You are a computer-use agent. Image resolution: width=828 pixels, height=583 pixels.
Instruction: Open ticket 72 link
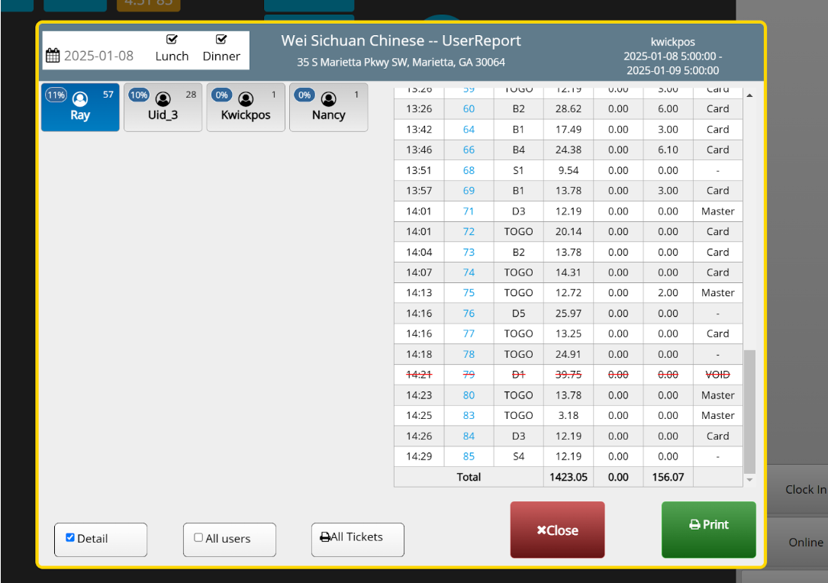pos(469,232)
